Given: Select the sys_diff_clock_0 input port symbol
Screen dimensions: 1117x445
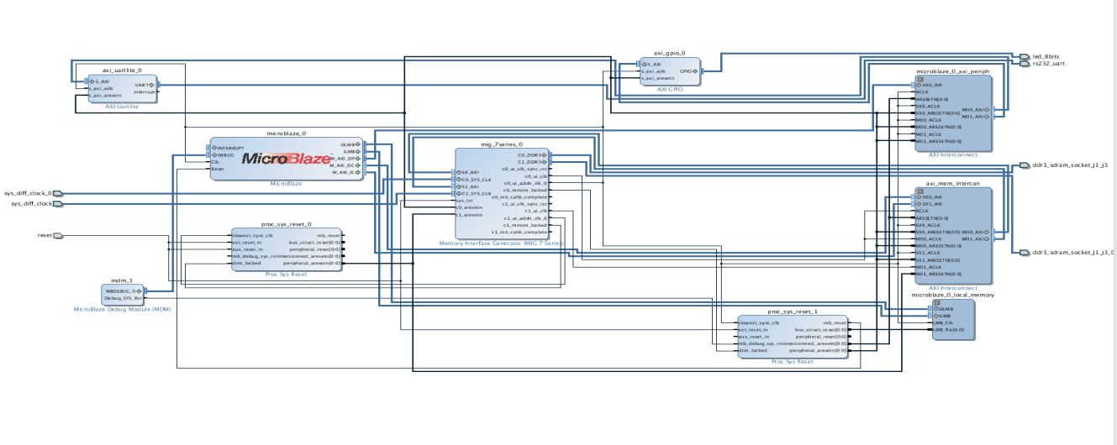Looking at the screenshot, I should [x=58, y=193].
